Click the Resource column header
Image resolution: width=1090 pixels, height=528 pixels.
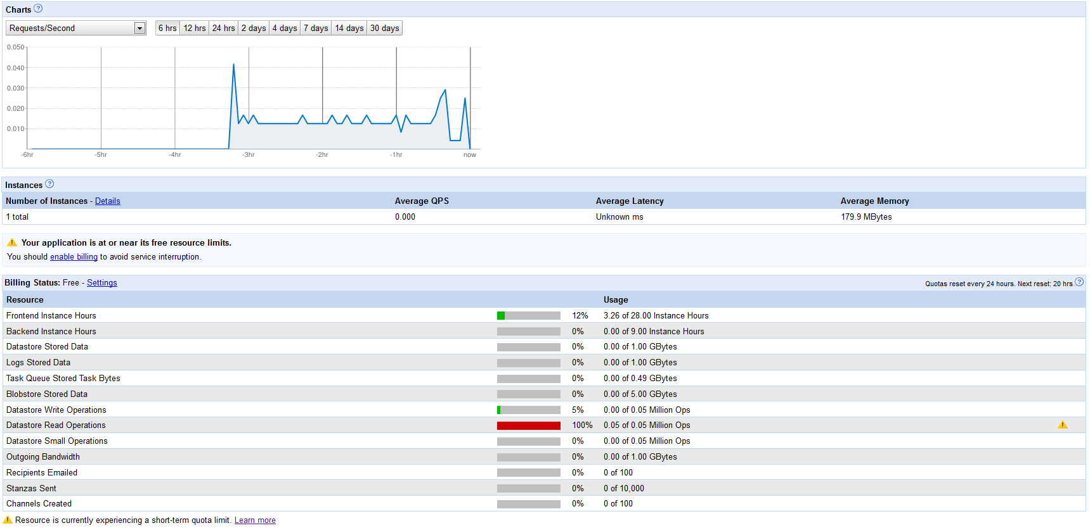[x=25, y=300]
